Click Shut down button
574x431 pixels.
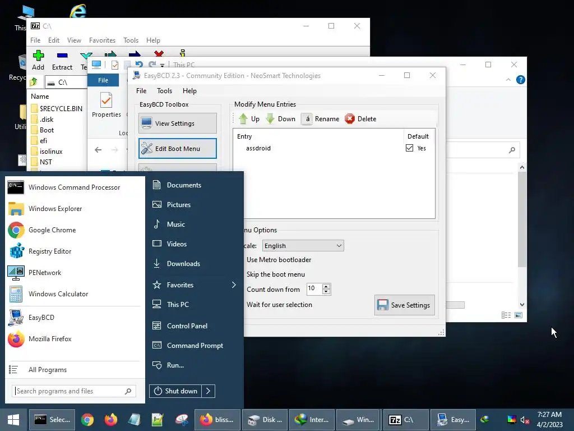click(x=175, y=391)
